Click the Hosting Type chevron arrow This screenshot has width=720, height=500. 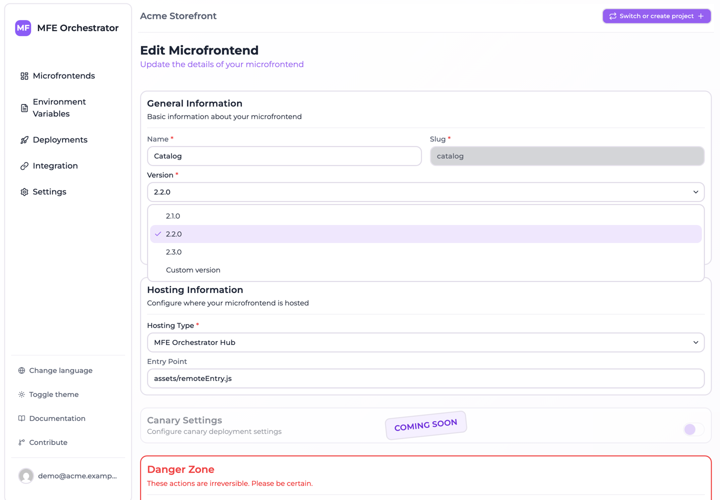(x=695, y=342)
